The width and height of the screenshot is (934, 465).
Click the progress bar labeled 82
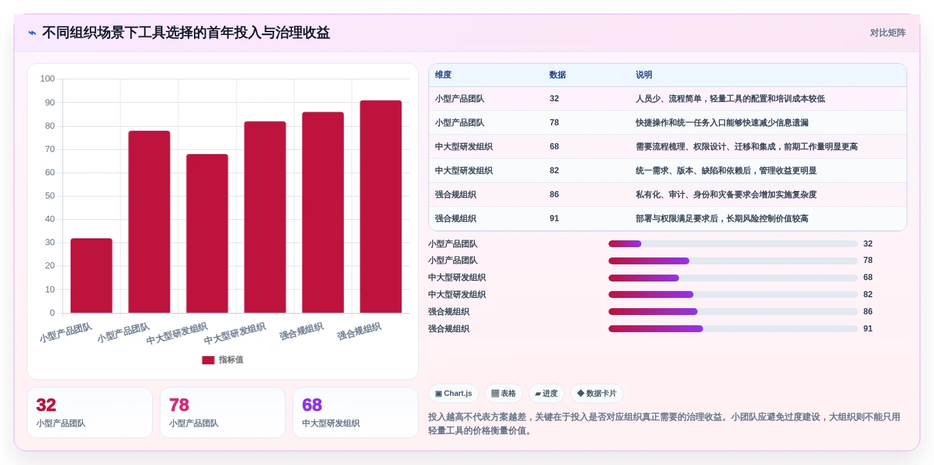[733, 294]
